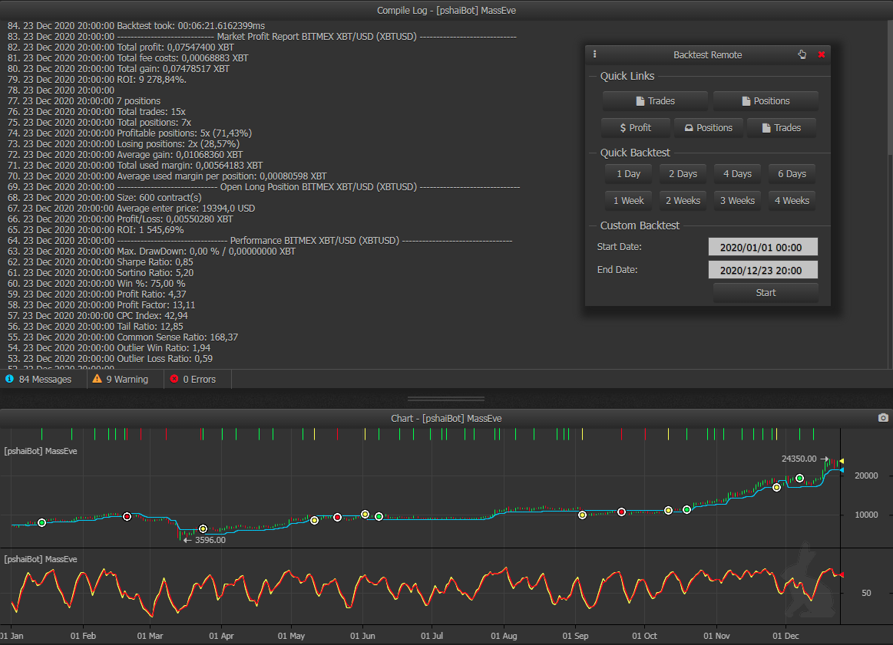This screenshot has height=645, width=893.
Task: Close the Backtest Remote panel
Action: point(822,54)
